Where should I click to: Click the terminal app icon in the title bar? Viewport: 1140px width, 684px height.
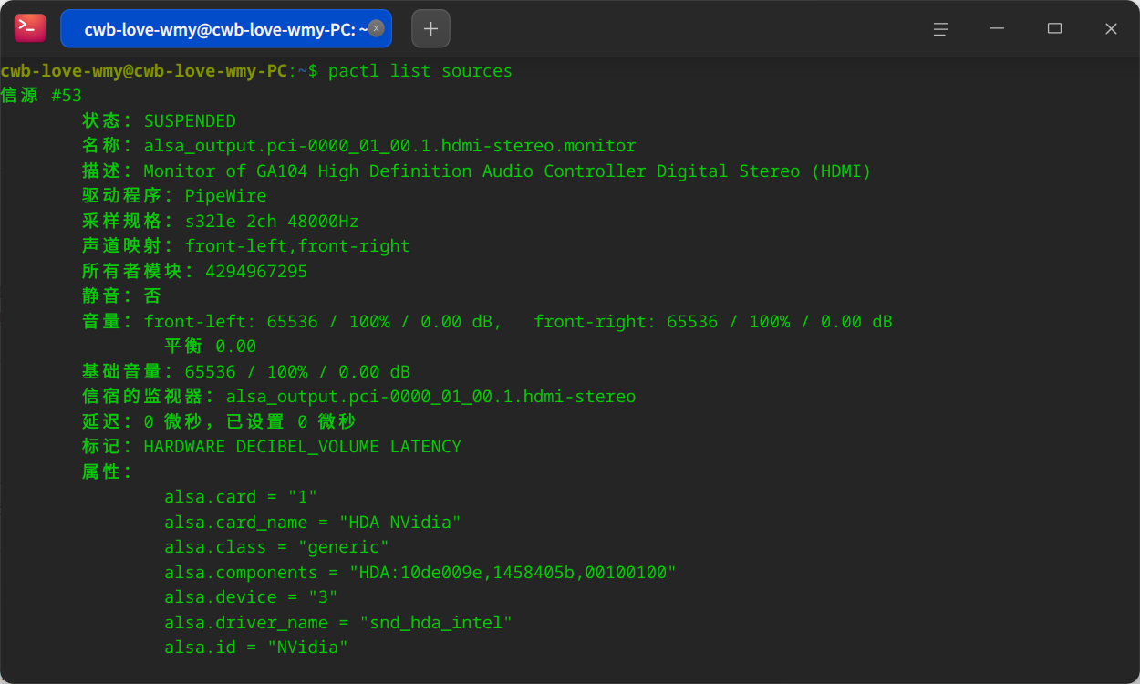(30, 28)
